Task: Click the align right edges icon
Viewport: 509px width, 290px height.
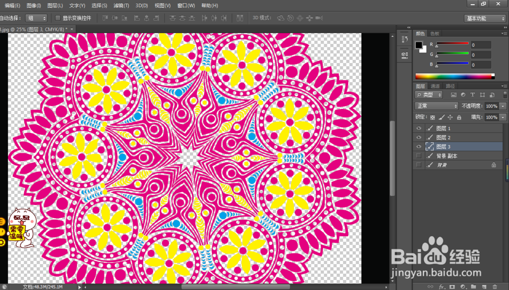Action: pos(156,18)
